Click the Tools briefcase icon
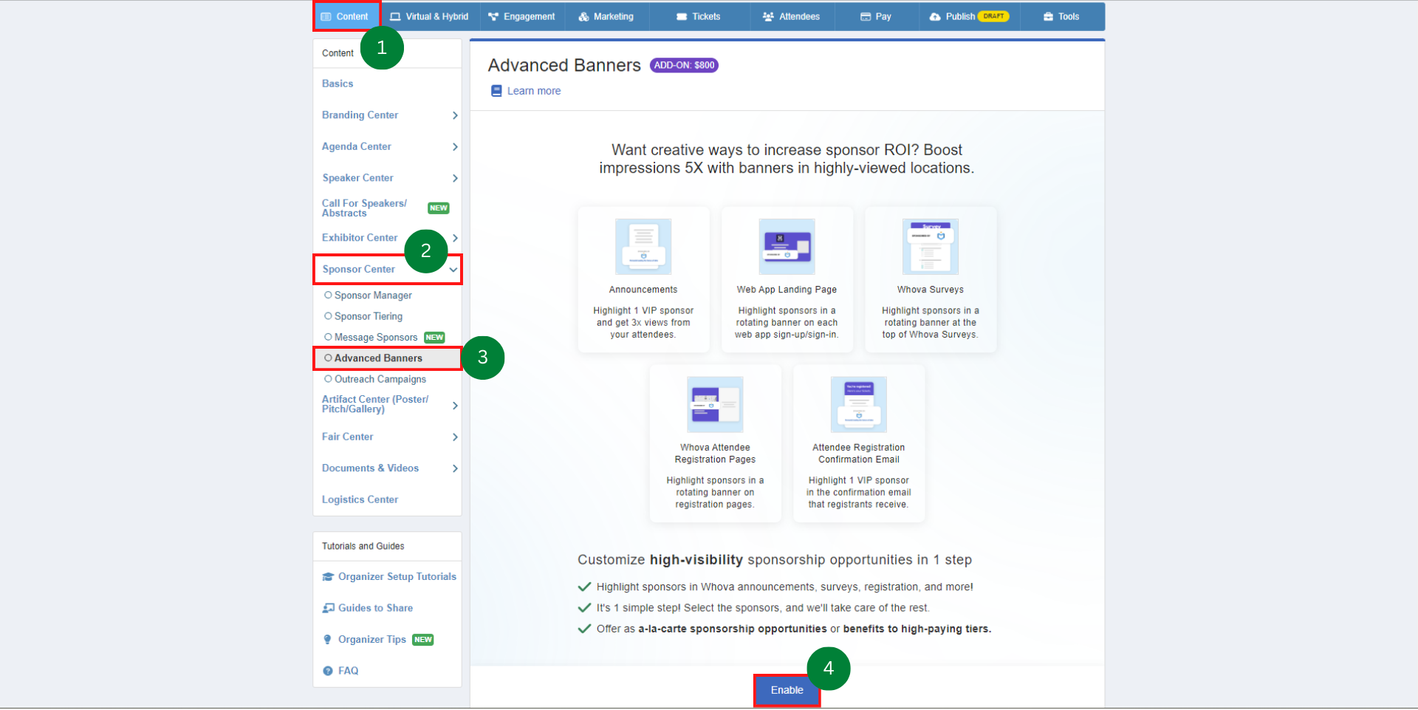Screen dimensions: 1418x710 [1048, 16]
